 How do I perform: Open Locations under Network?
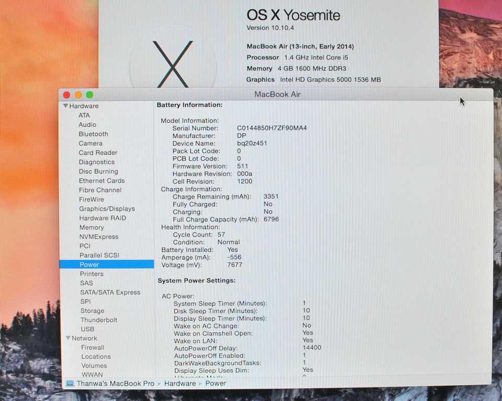[96, 357]
